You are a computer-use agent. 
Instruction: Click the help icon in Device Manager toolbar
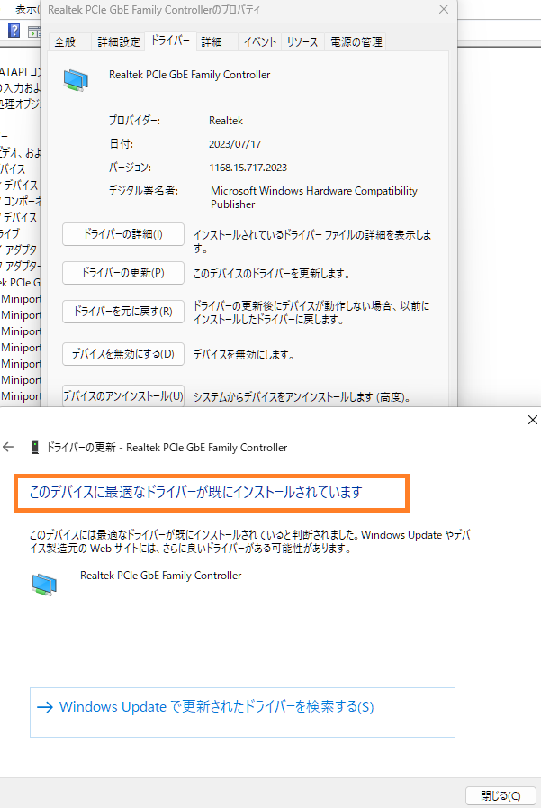pos(14,31)
